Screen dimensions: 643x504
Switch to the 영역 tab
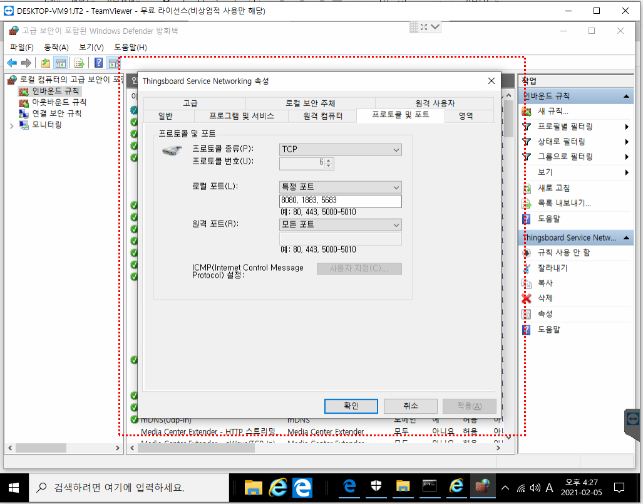pyautogui.click(x=465, y=116)
